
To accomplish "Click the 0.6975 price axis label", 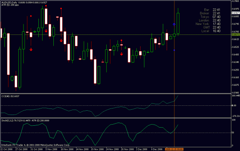I will tap(236, 9).
